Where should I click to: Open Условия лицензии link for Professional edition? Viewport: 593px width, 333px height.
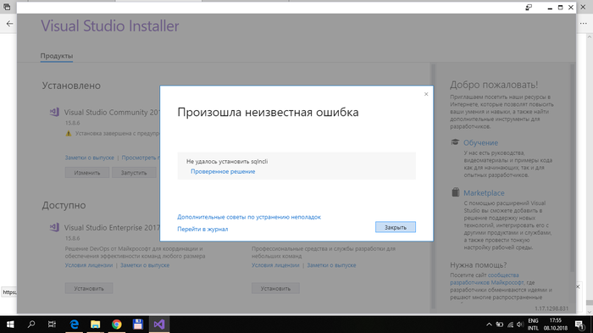275,265
